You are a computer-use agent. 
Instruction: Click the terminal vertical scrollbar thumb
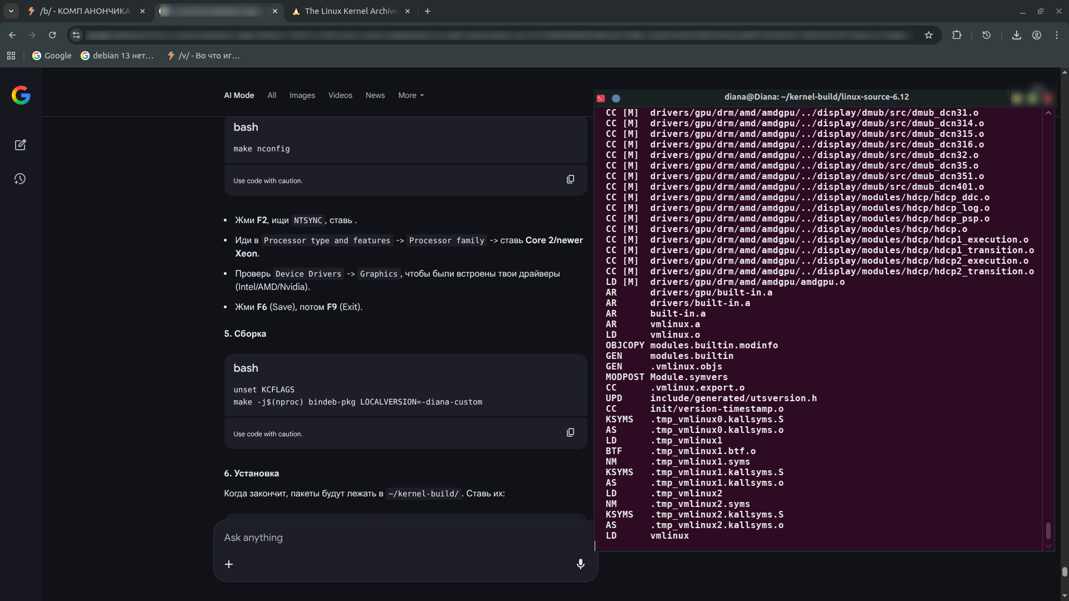point(1048,530)
